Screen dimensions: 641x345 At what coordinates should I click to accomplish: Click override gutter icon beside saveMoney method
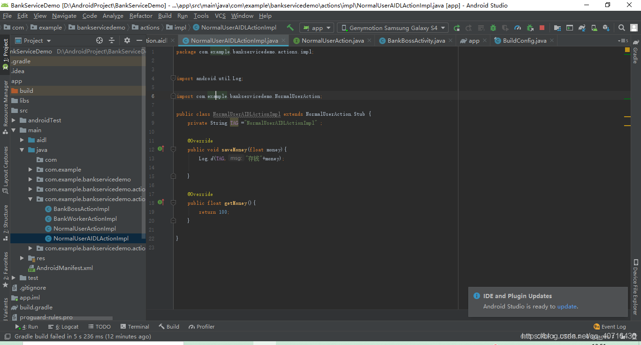[160, 149]
